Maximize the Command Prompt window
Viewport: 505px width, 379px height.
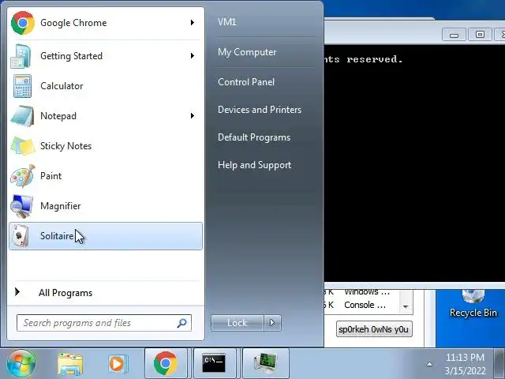[x=480, y=35]
